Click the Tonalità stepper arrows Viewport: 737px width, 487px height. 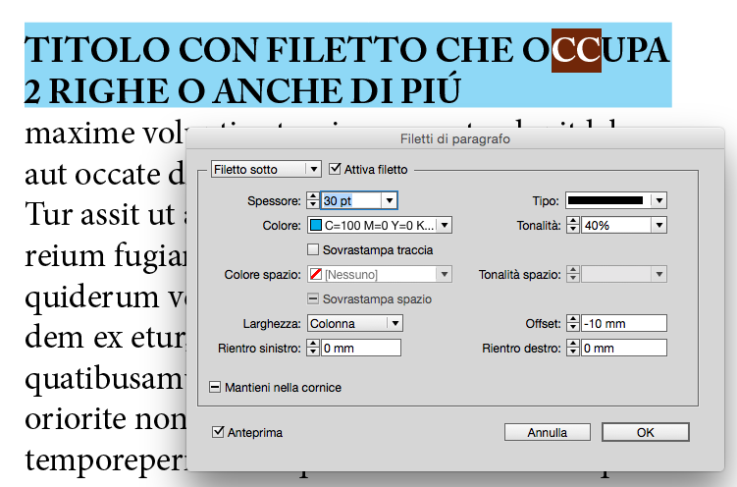[x=572, y=225]
